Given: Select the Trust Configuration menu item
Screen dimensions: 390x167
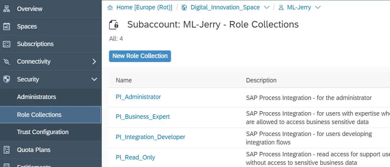Looking at the screenshot, I should coord(43,132).
